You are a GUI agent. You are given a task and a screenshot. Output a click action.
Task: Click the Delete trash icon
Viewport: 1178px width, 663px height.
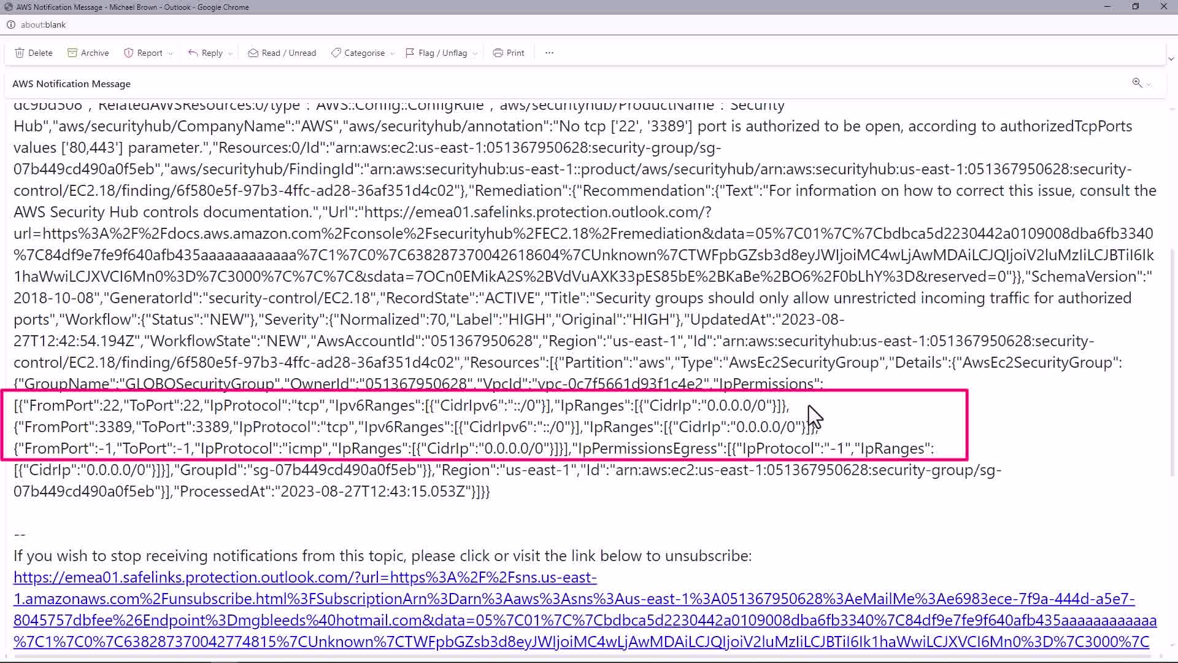[x=20, y=53]
